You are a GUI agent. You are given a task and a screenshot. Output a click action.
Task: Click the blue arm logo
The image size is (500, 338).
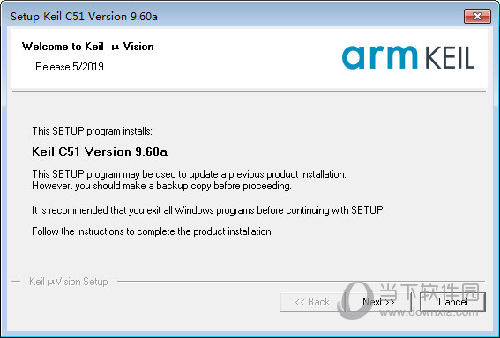point(380,57)
